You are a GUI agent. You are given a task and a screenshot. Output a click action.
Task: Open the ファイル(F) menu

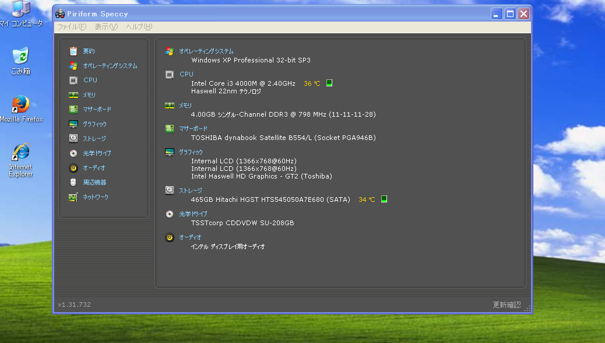point(72,27)
